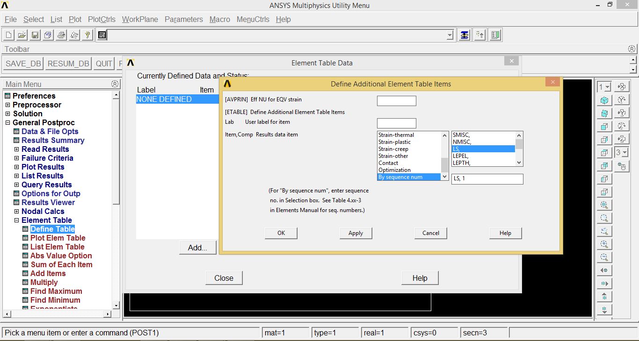This screenshot has height=341, width=639.
Task: Click the New Analysis toolbar icon
Action: click(7, 34)
